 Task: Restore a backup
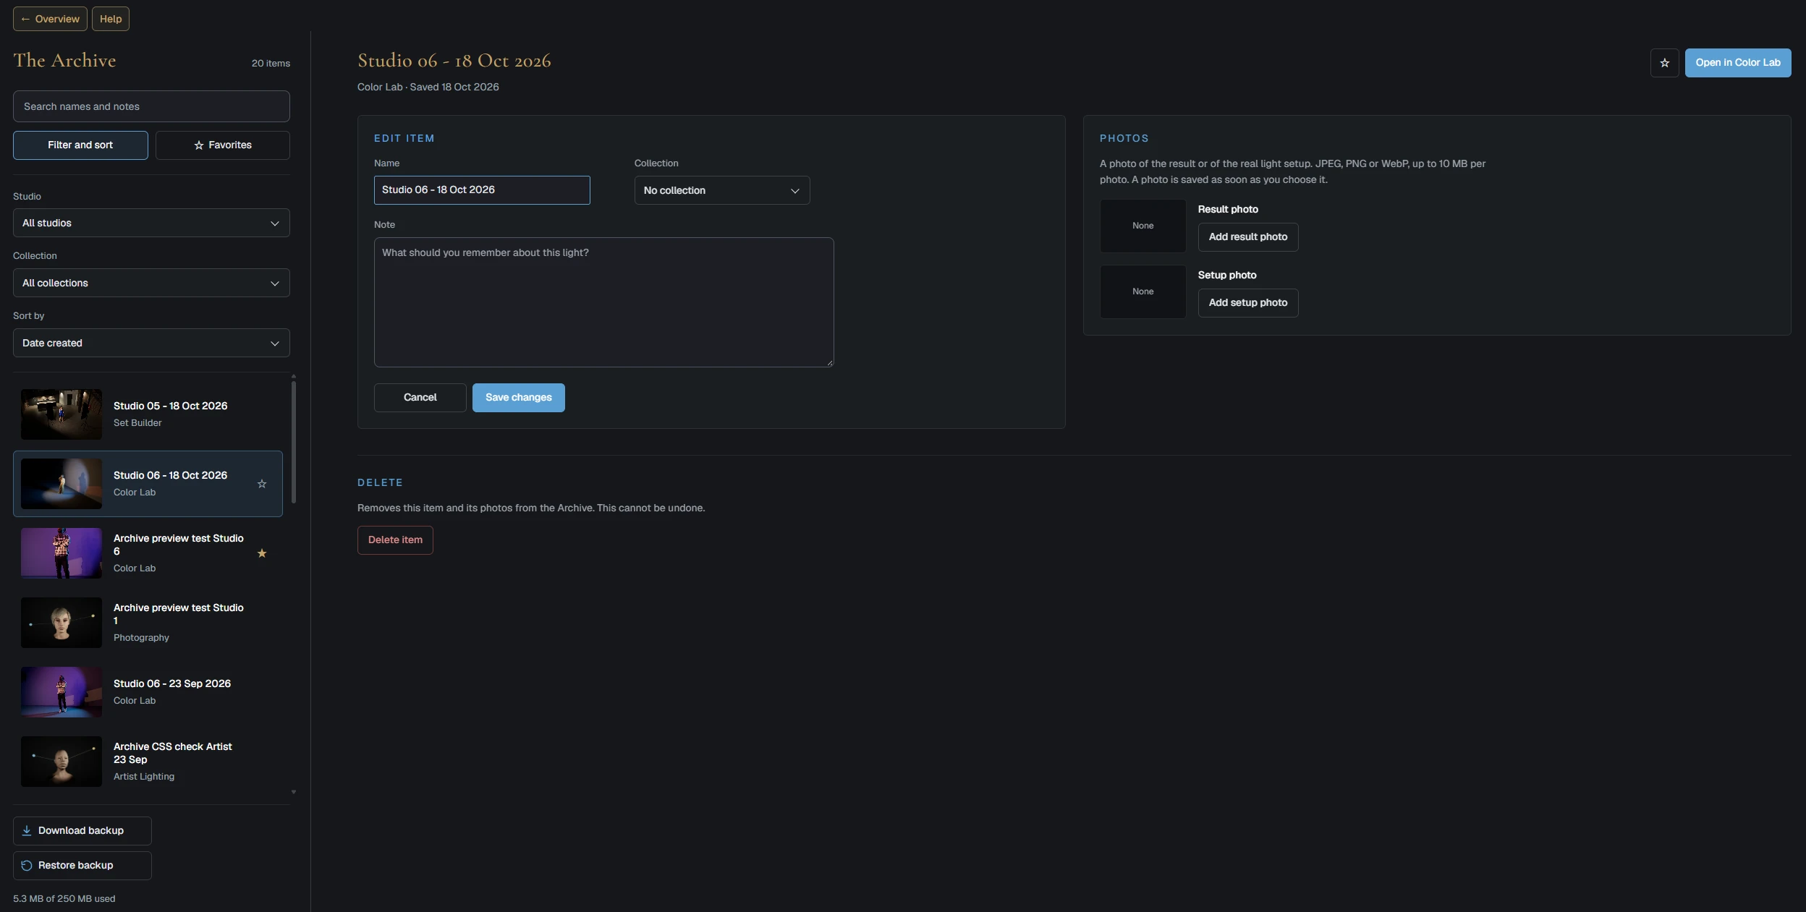click(x=82, y=866)
